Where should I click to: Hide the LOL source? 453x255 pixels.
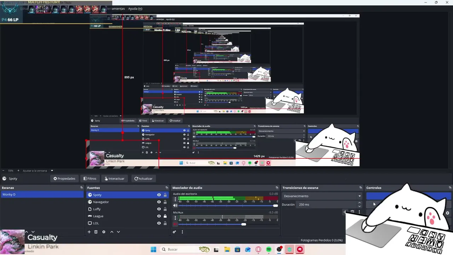(x=159, y=223)
